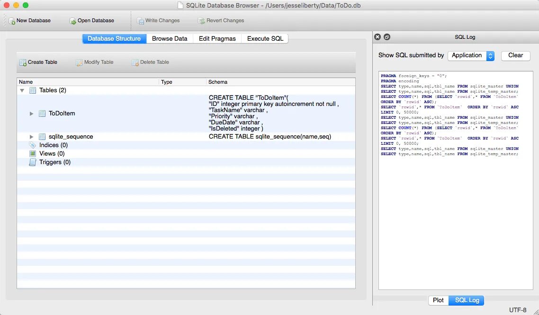This screenshot has width=539, height=315.
Task: Open the Edit Pragmas tab
Action: (x=217, y=38)
